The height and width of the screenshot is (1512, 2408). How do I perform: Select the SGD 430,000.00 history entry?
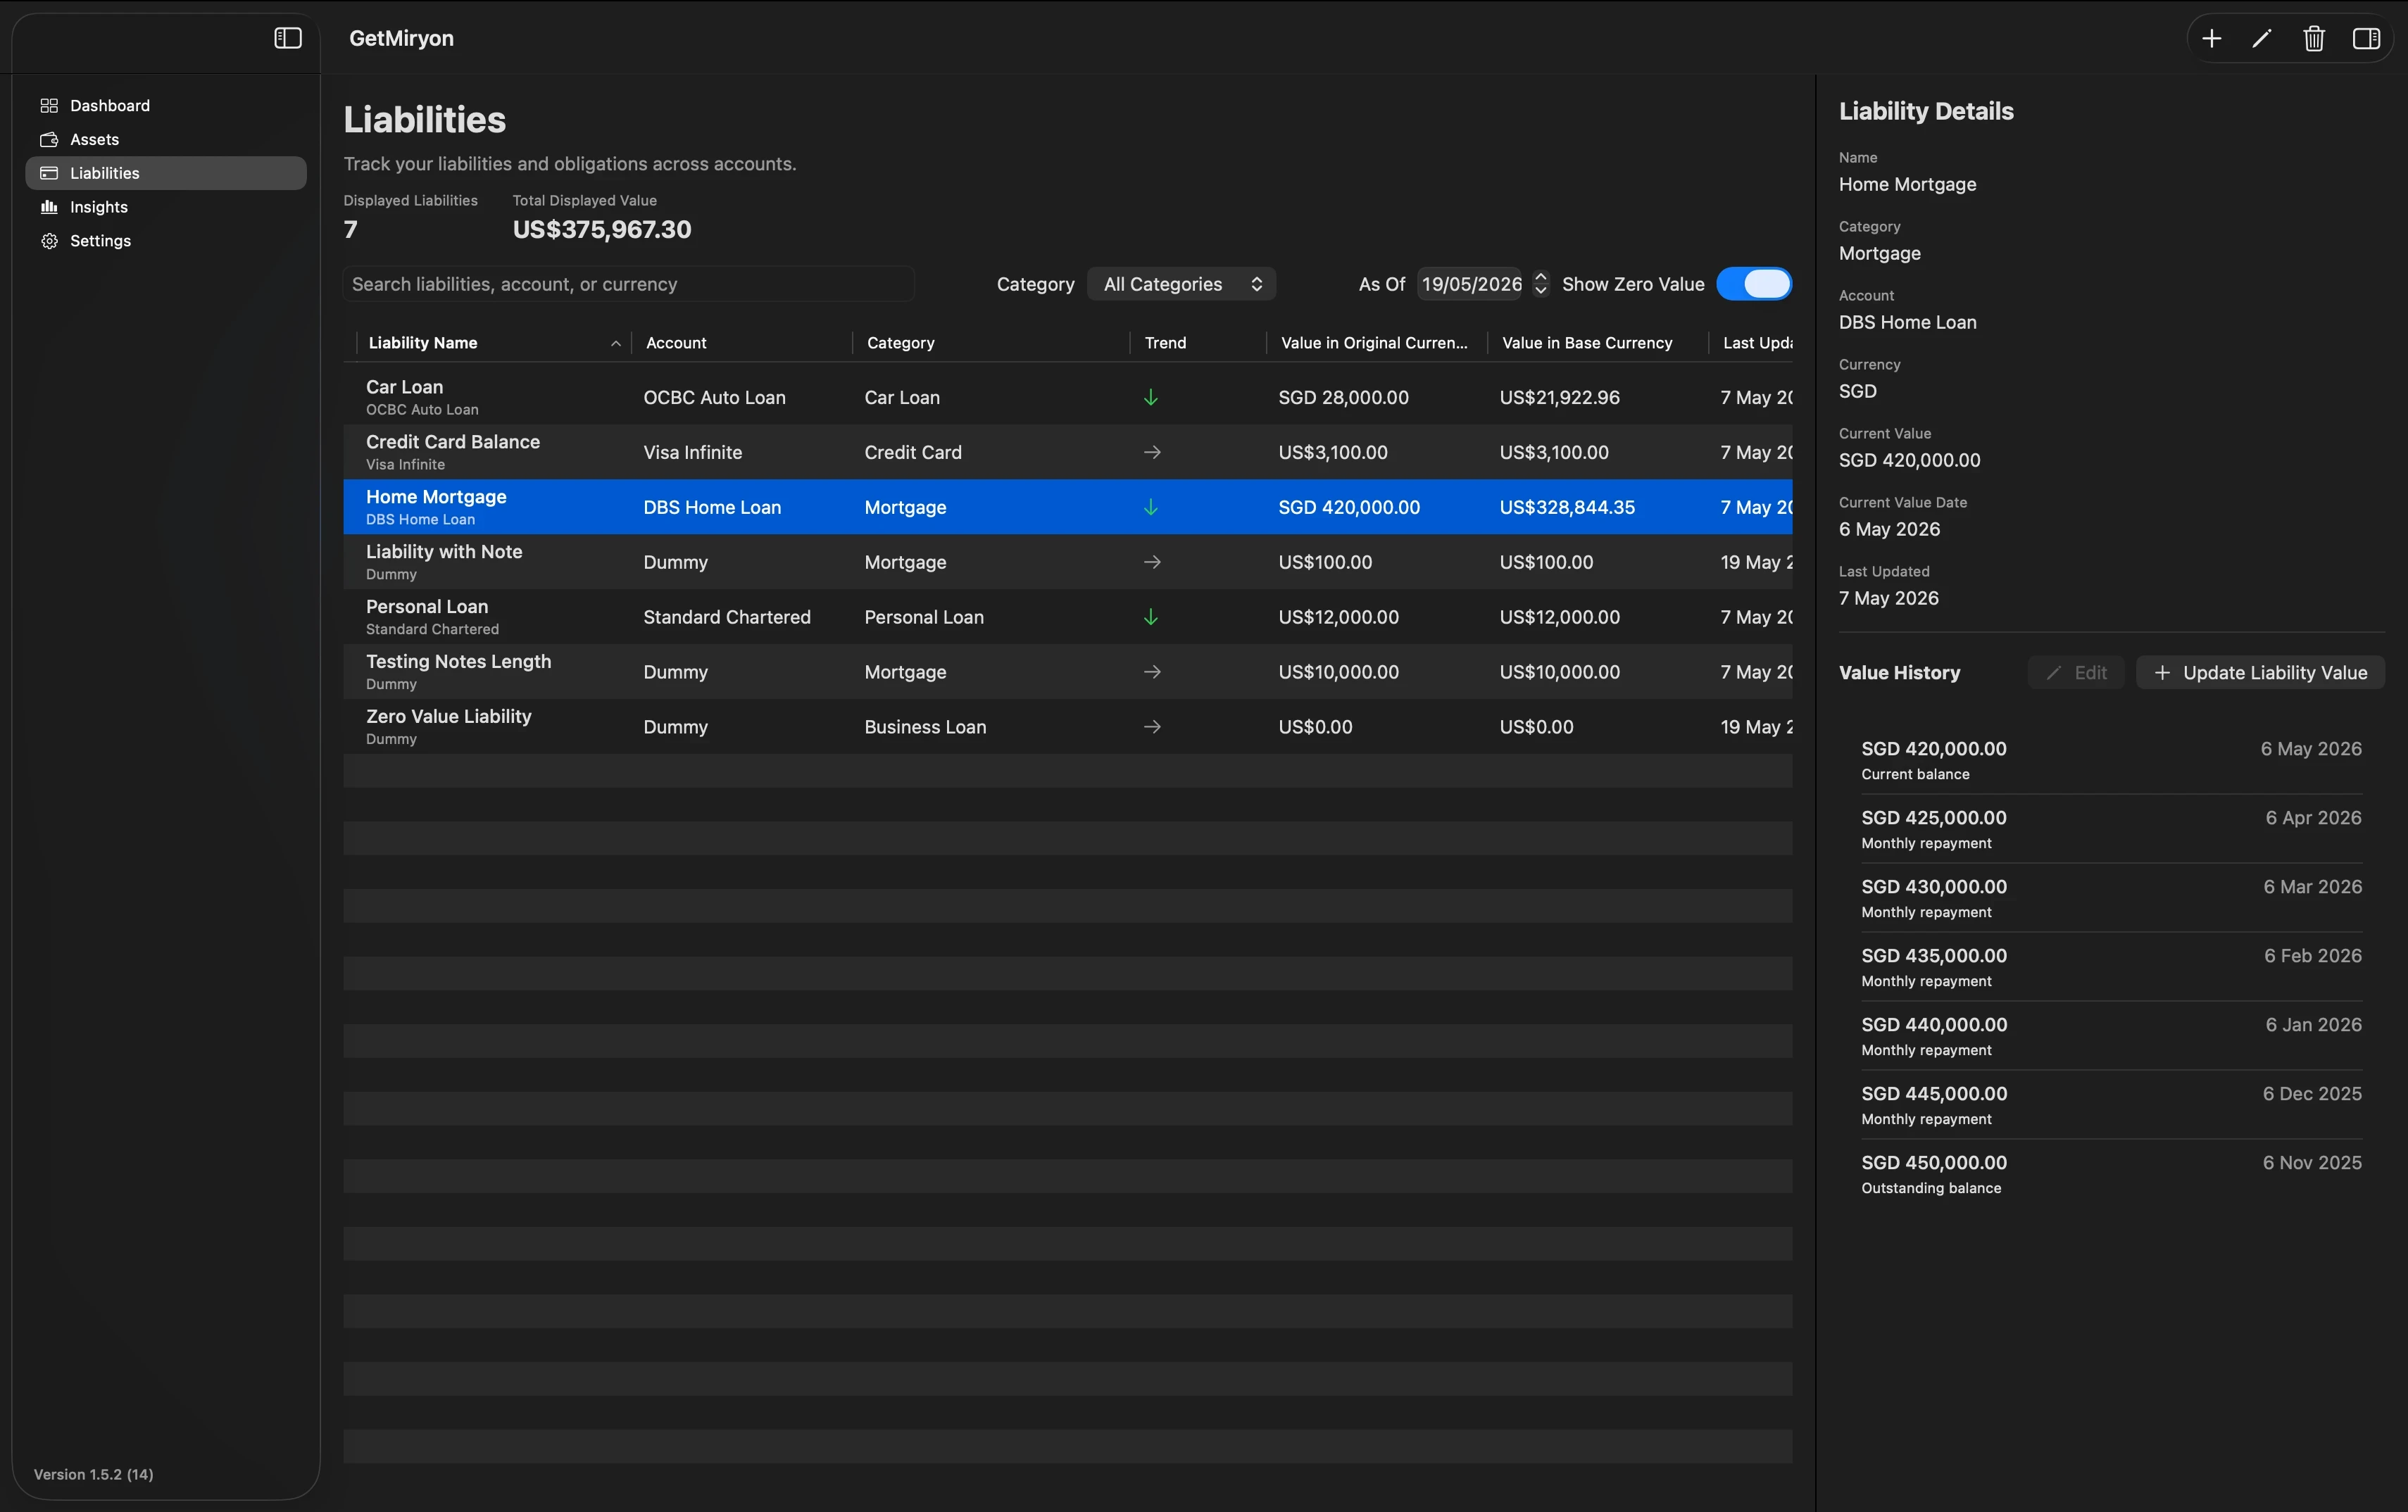[2111, 898]
